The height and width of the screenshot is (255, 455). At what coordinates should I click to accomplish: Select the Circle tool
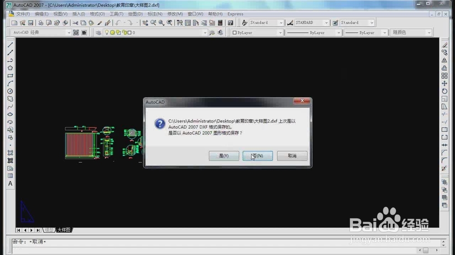10,91
